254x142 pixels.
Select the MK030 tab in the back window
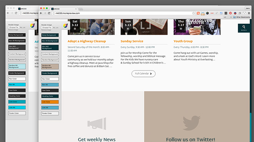coord(28,9)
